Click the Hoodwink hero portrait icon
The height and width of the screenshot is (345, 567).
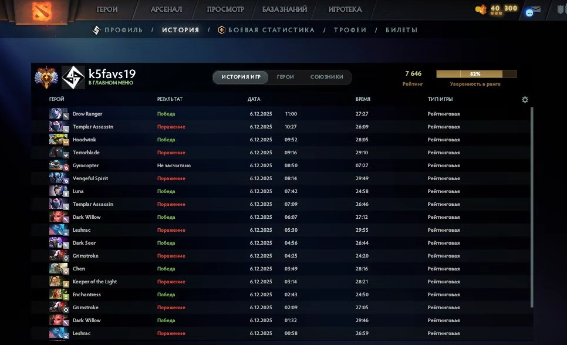coord(59,140)
